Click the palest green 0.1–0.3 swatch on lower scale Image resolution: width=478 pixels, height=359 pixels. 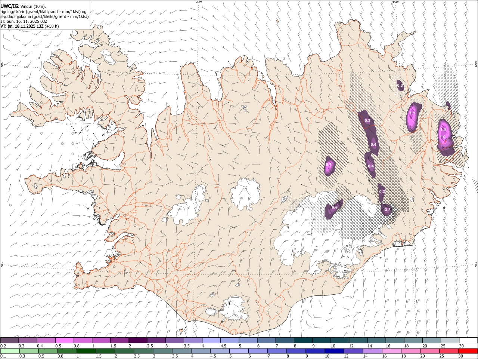point(10,351)
